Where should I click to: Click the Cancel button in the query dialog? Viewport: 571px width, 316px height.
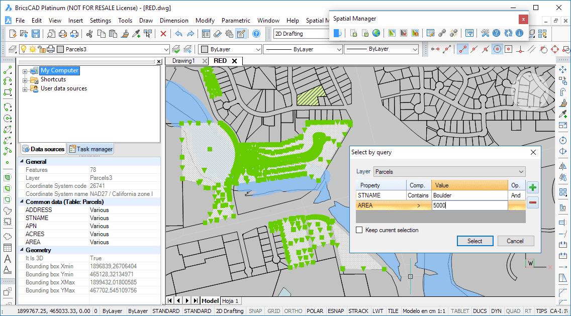[x=515, y=241]
